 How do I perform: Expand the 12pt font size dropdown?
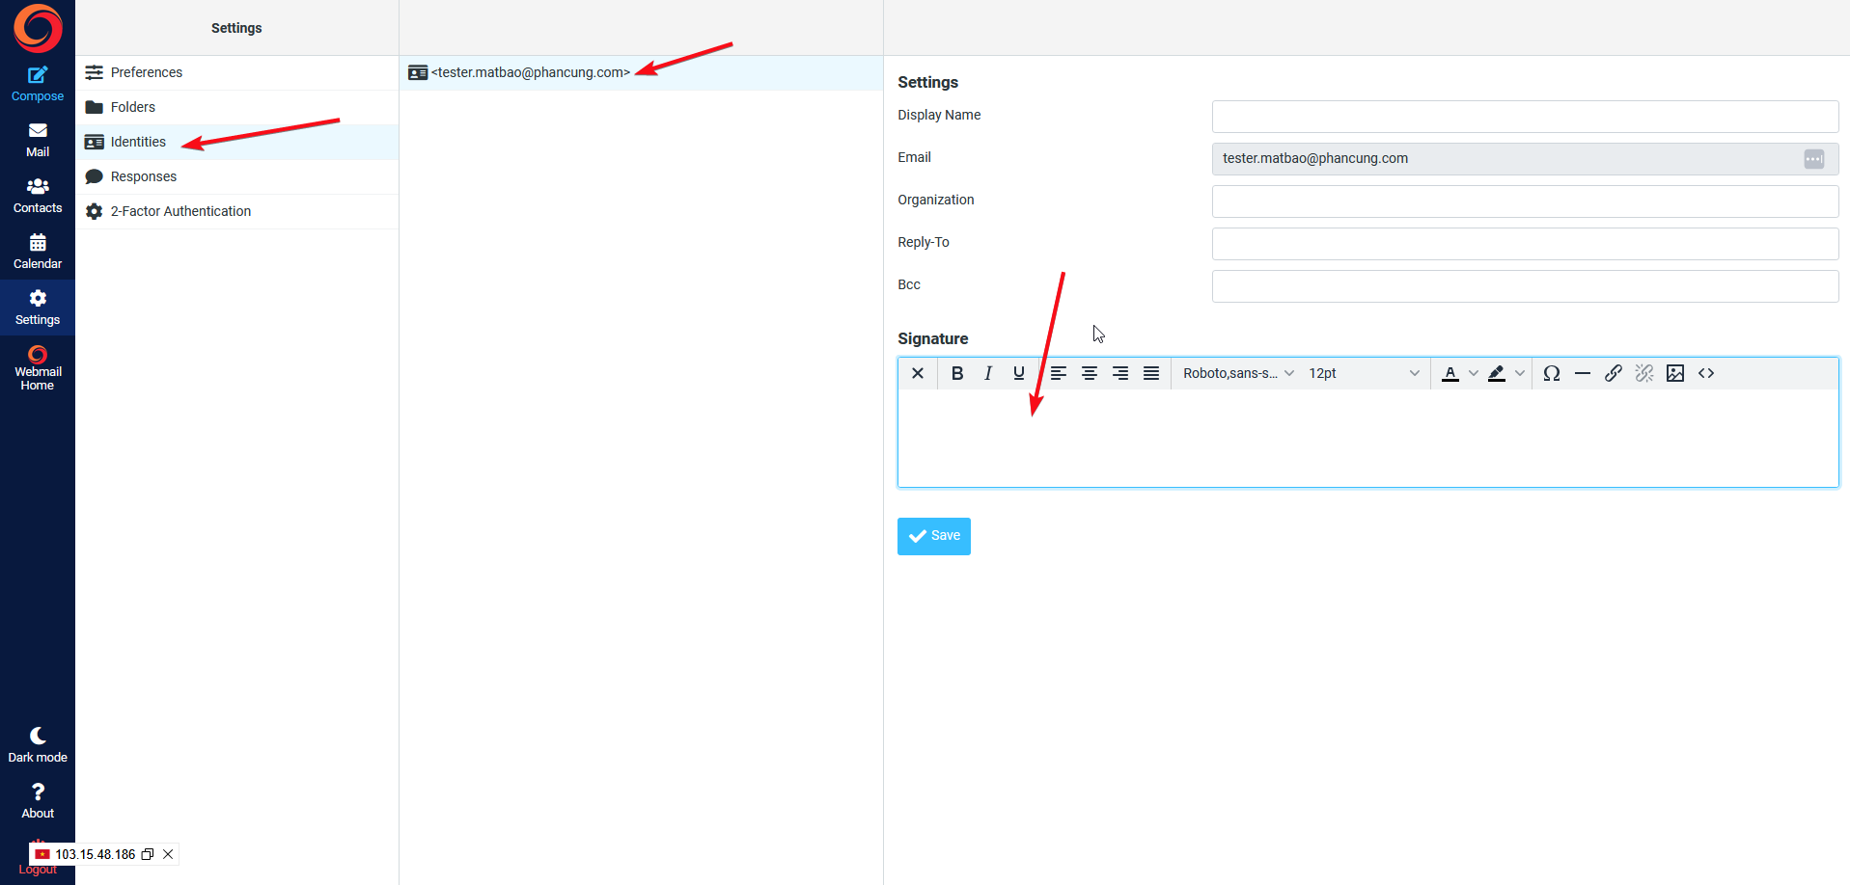[x=1363, y=373]
